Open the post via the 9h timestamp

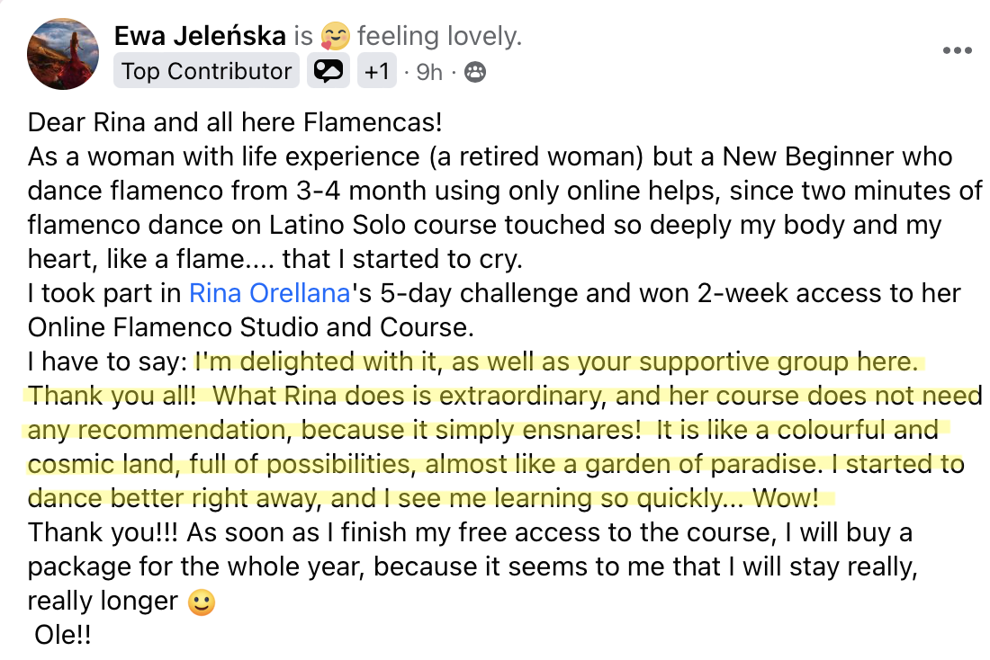tap(429, 73)
